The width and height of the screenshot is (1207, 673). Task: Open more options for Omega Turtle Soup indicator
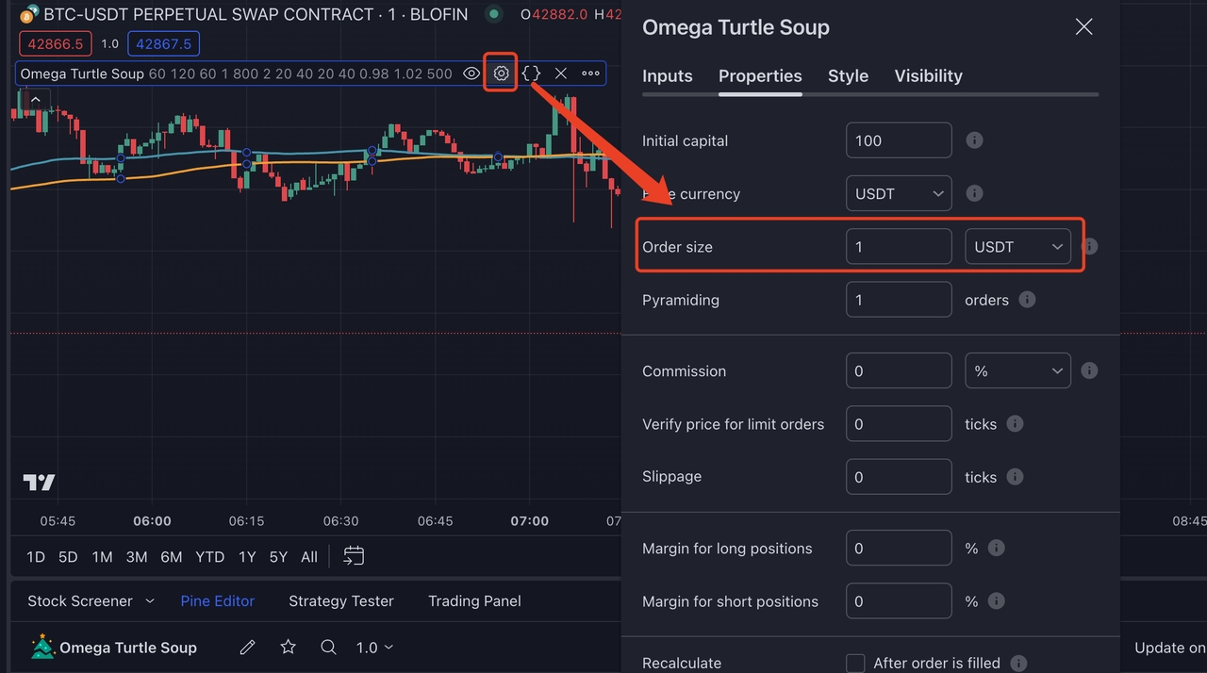(x=590, y=74)
